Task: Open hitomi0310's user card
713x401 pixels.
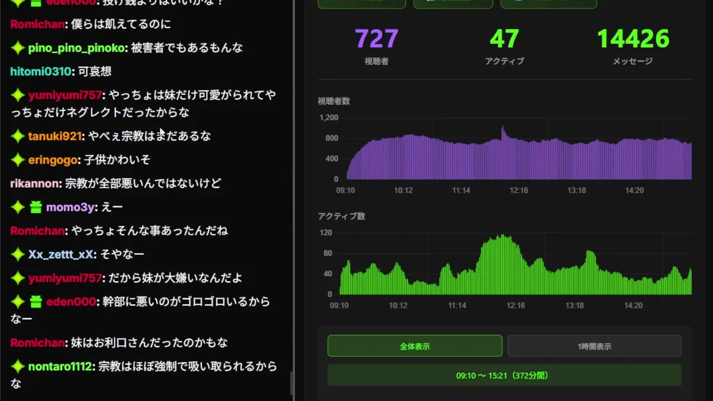Action: 41,71
